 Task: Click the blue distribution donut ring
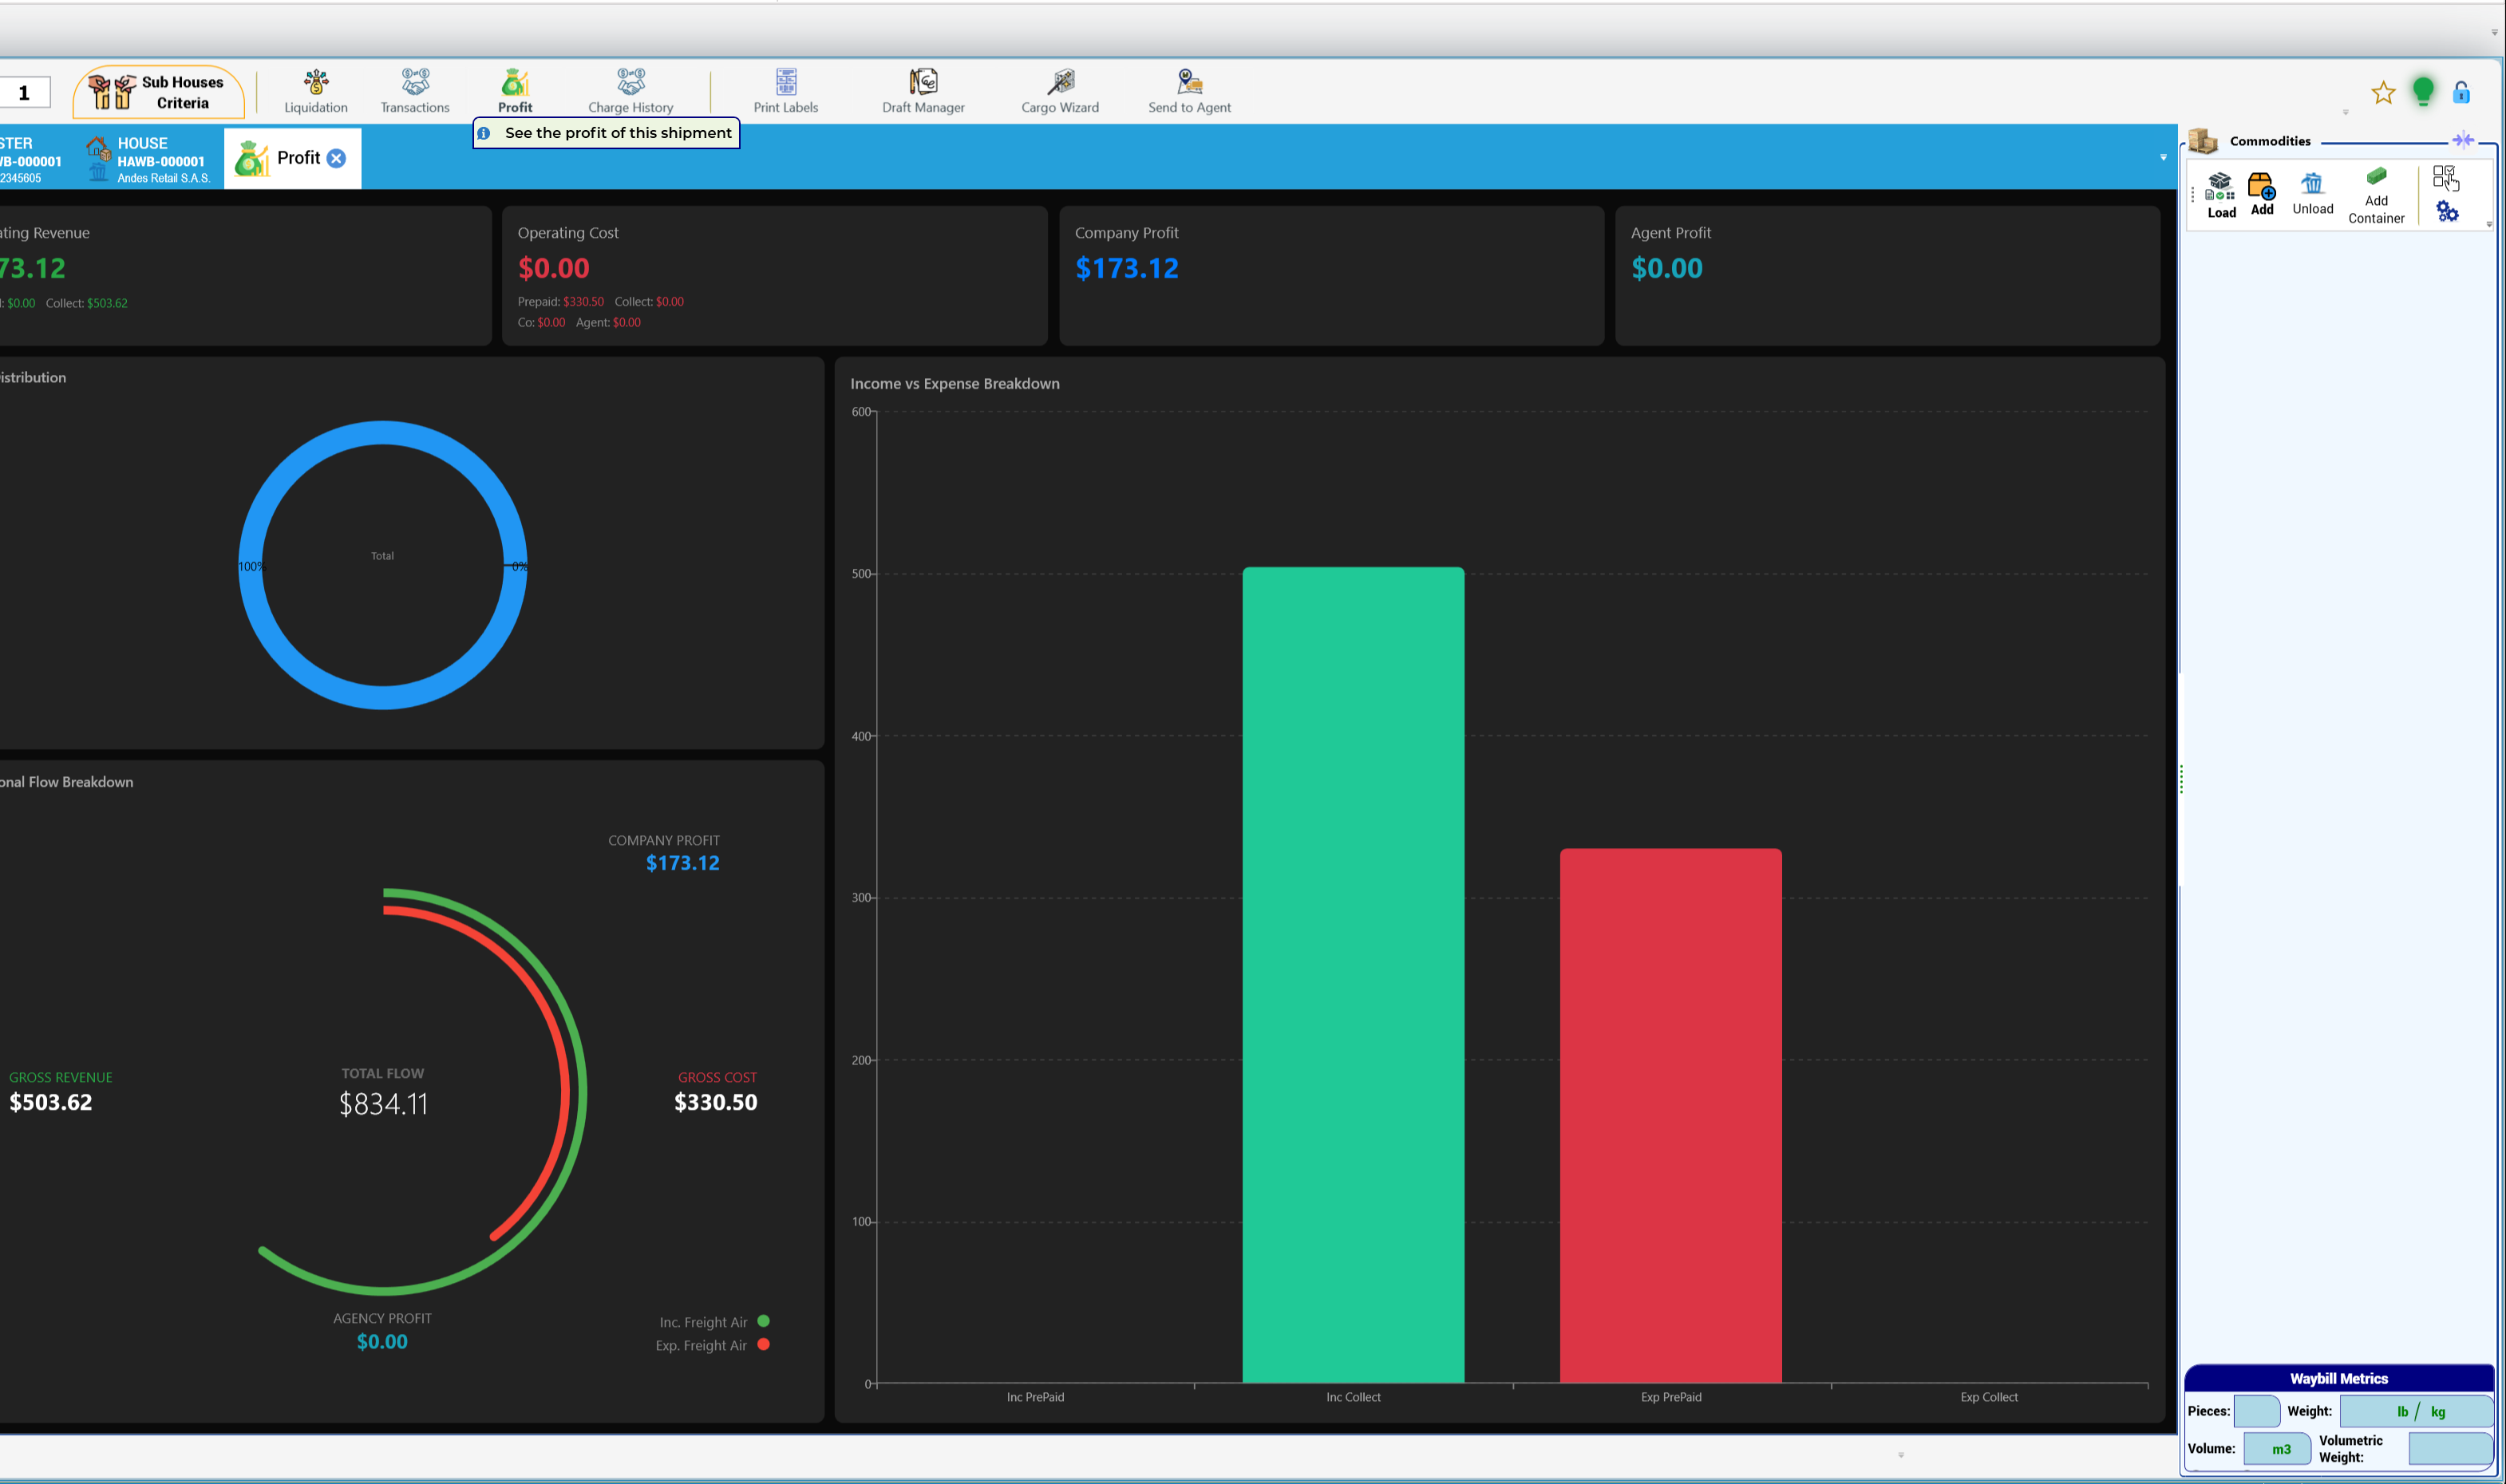click(383, 432)
